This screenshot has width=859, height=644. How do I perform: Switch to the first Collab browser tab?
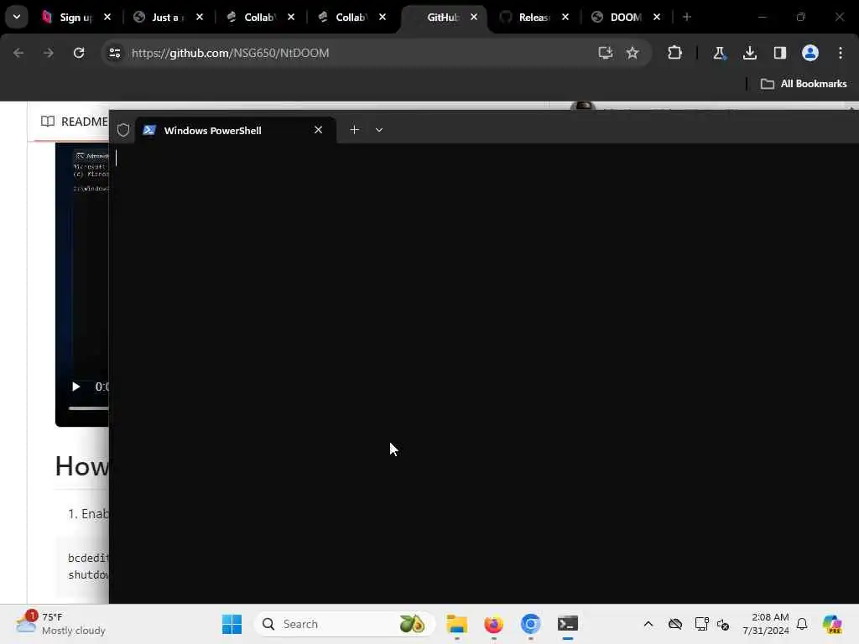pyautogui.click(x=258, y=18)
